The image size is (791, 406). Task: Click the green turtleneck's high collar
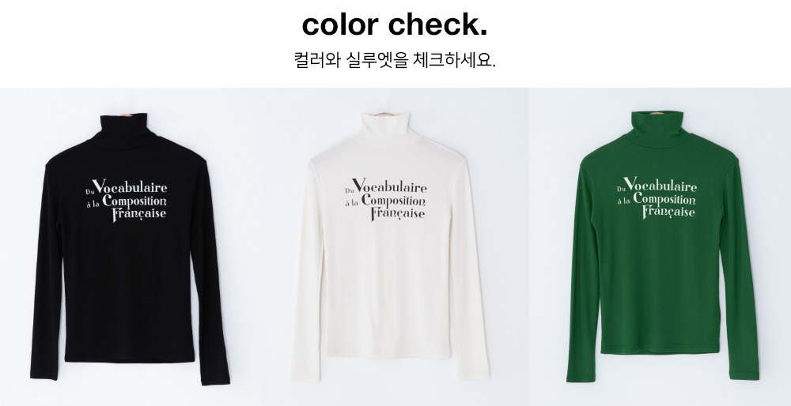657,129
